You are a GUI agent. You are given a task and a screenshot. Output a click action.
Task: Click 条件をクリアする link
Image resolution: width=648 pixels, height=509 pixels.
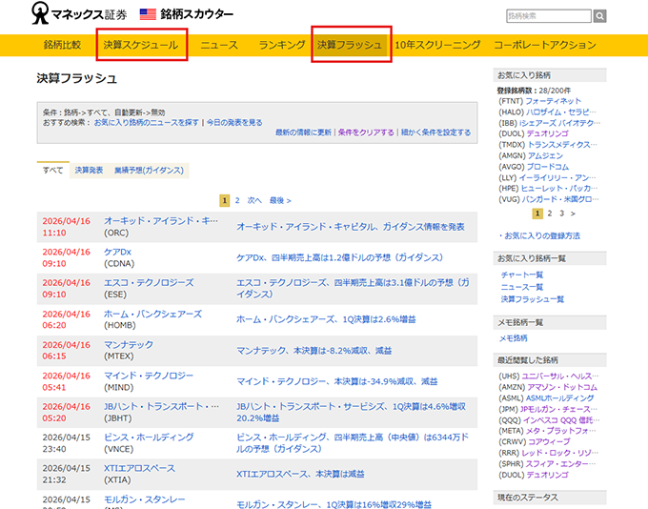click(x=366, y=132)
